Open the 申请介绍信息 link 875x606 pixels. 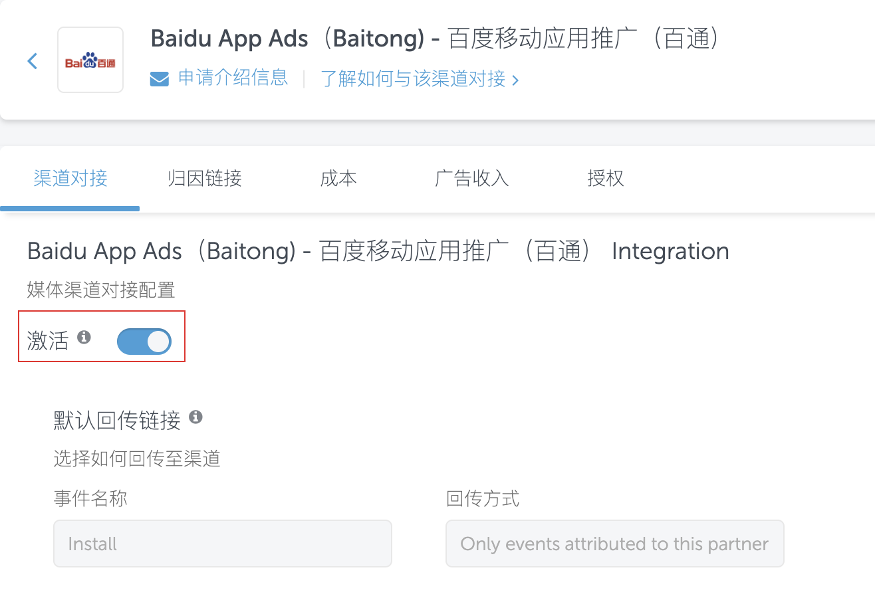[233, 78]
